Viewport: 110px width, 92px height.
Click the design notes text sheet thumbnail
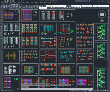coord(11,70)
